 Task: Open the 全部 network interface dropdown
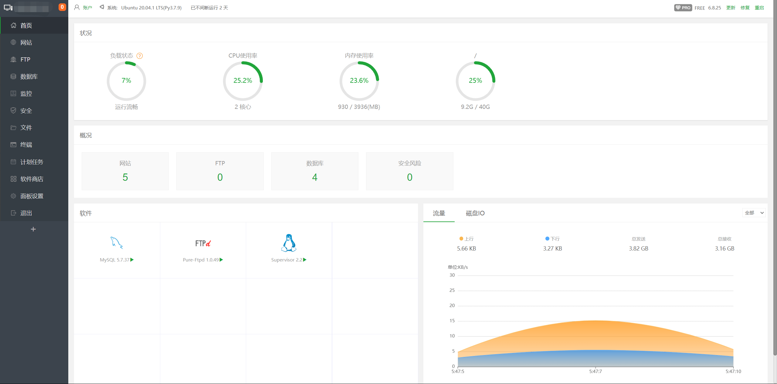(754, 213)
